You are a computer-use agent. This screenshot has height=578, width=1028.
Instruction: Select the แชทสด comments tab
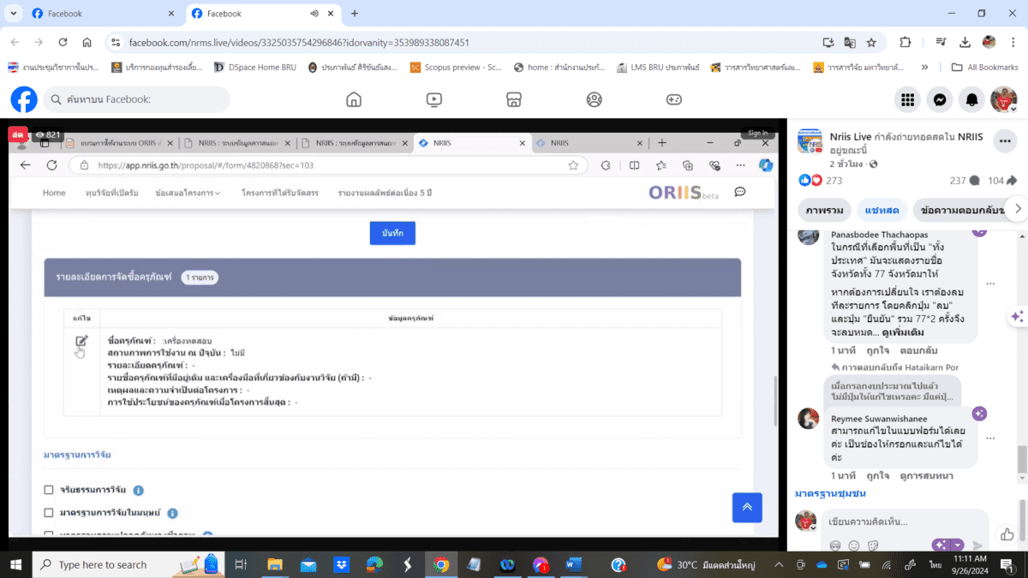pyautogui.click(x=882, y=210)
